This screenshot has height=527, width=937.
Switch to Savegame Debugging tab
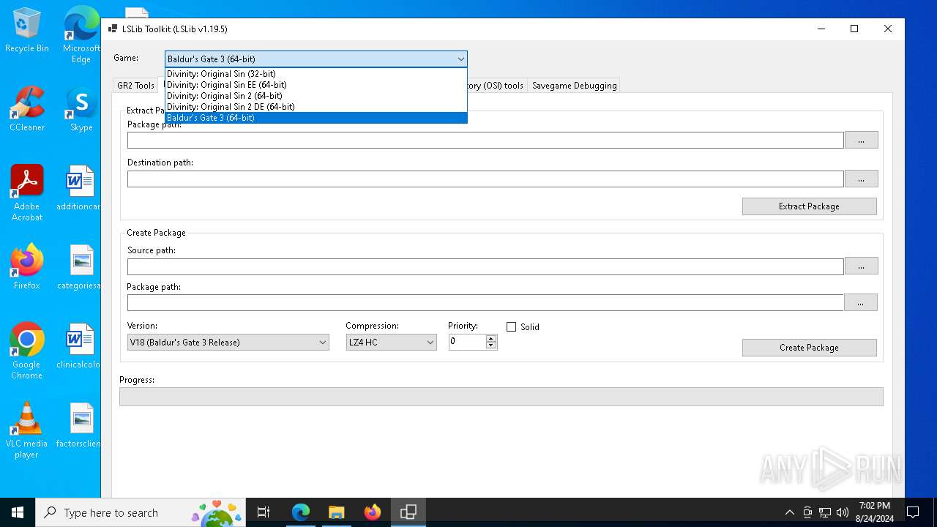coord(574,86)
